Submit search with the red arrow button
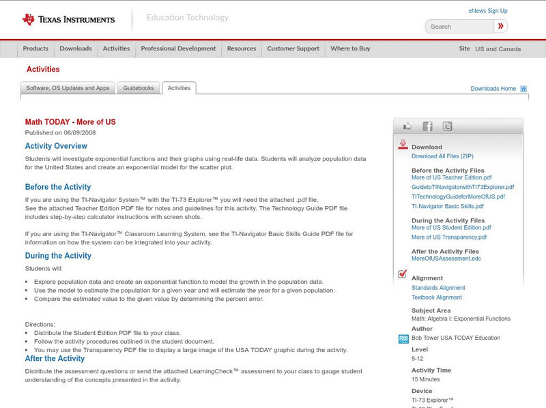The image size is (546, 408). point(501,26)
